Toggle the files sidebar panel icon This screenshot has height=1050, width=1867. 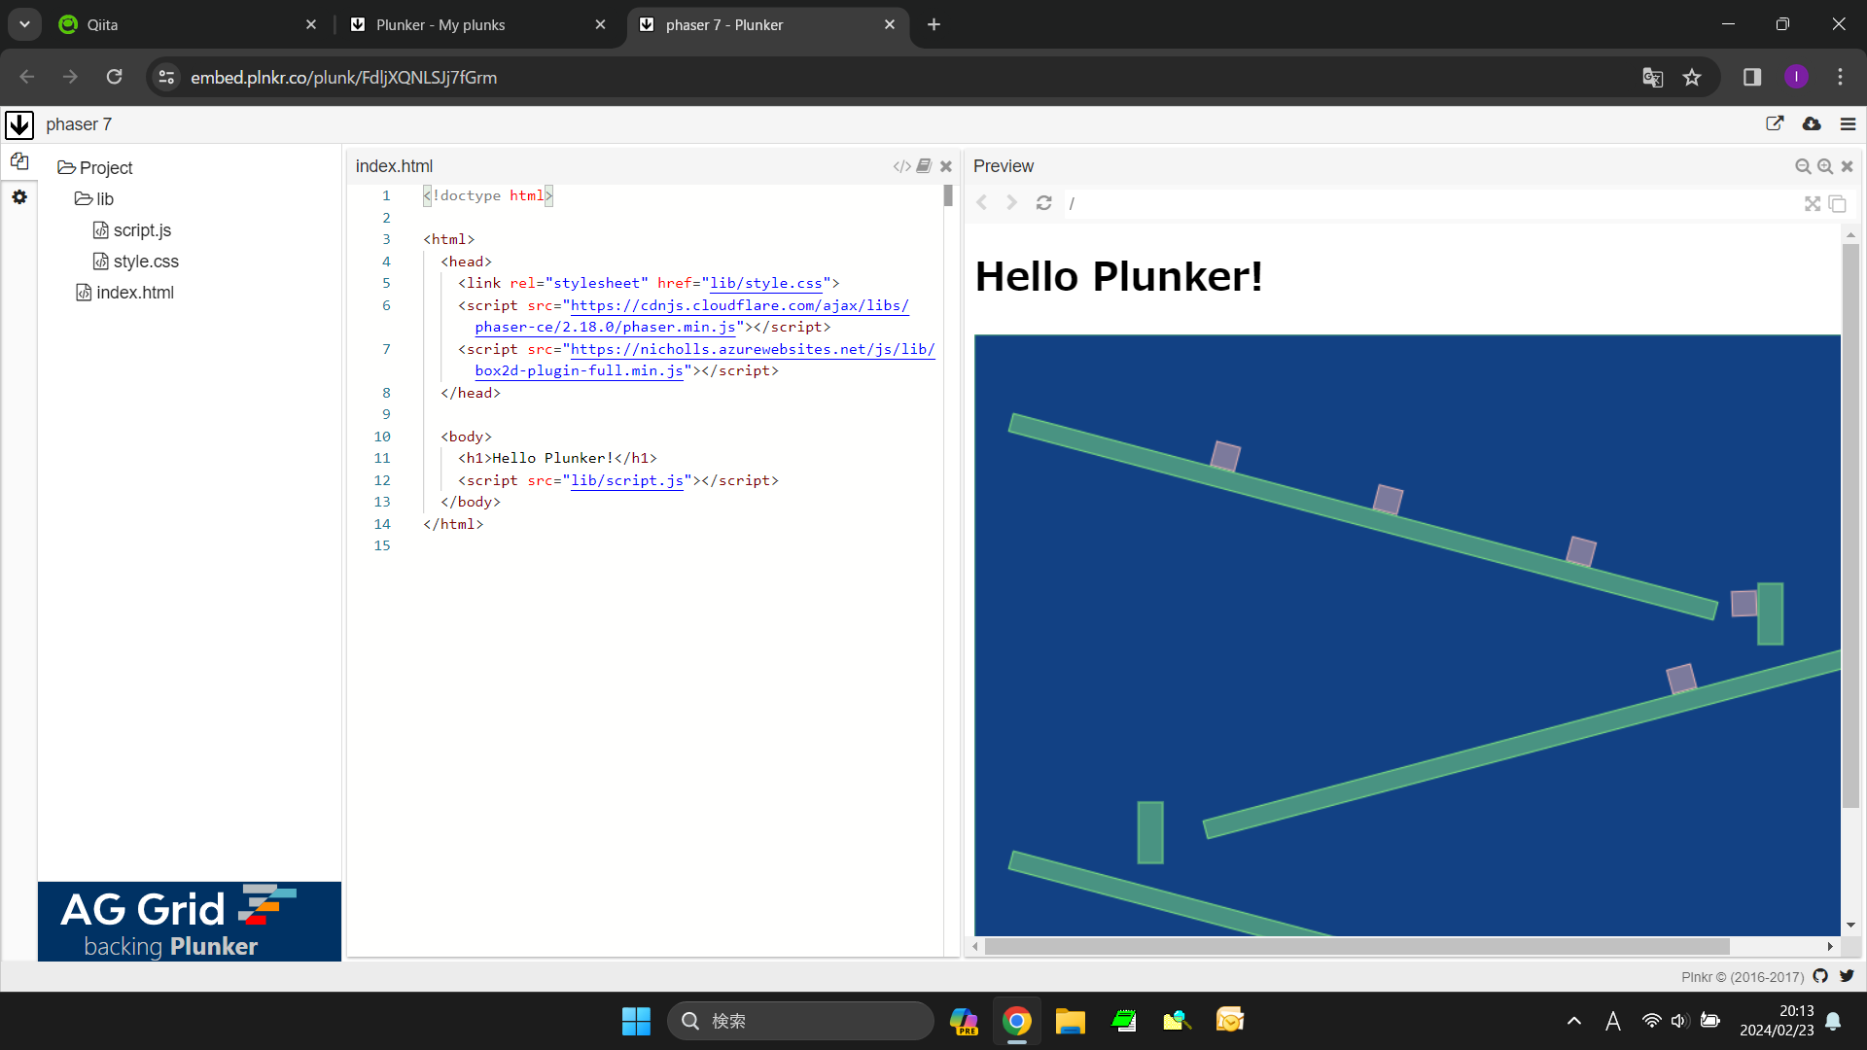click(19, 161)
